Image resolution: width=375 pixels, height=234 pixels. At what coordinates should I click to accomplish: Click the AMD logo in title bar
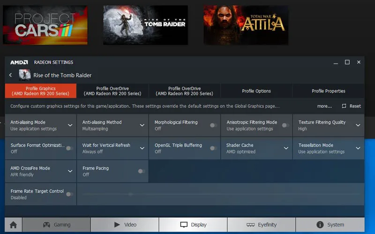(x=19, y=62)
